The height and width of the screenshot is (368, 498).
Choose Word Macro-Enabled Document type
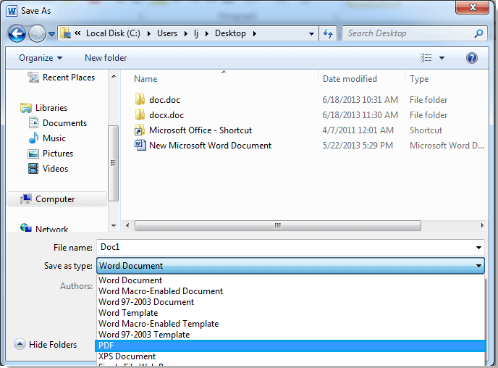click(x=290, y=291)
